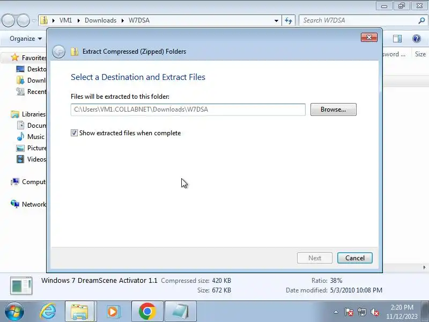The width and height of the screenshot is (429, 322).
Task: Click the muted volume tray icon
Action: tap(374, 312)
